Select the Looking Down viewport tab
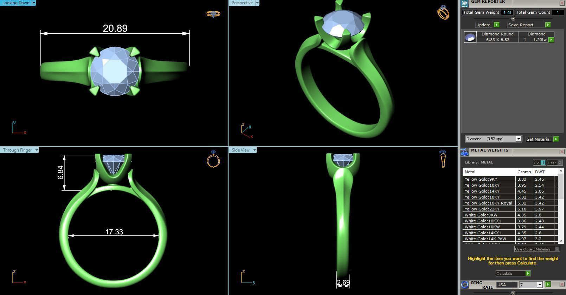This screenshot has width=566, height=295. tap(16, 3)
